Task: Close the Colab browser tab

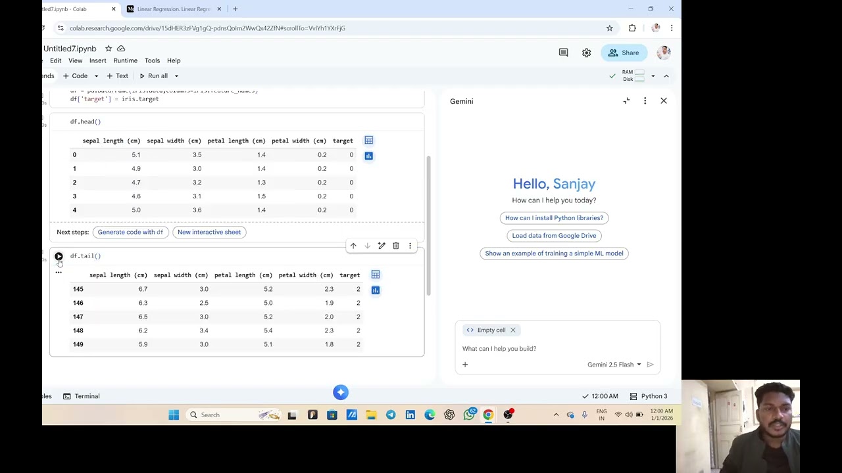Action: pyautogui.click(x=113, y=9)
